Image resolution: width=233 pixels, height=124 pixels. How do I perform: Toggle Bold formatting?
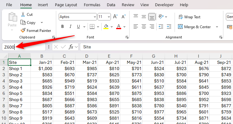(62, 27)
